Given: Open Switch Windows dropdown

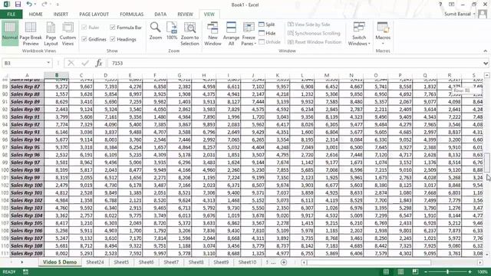Looking at the screenshot, I should (x=359, y=34).
